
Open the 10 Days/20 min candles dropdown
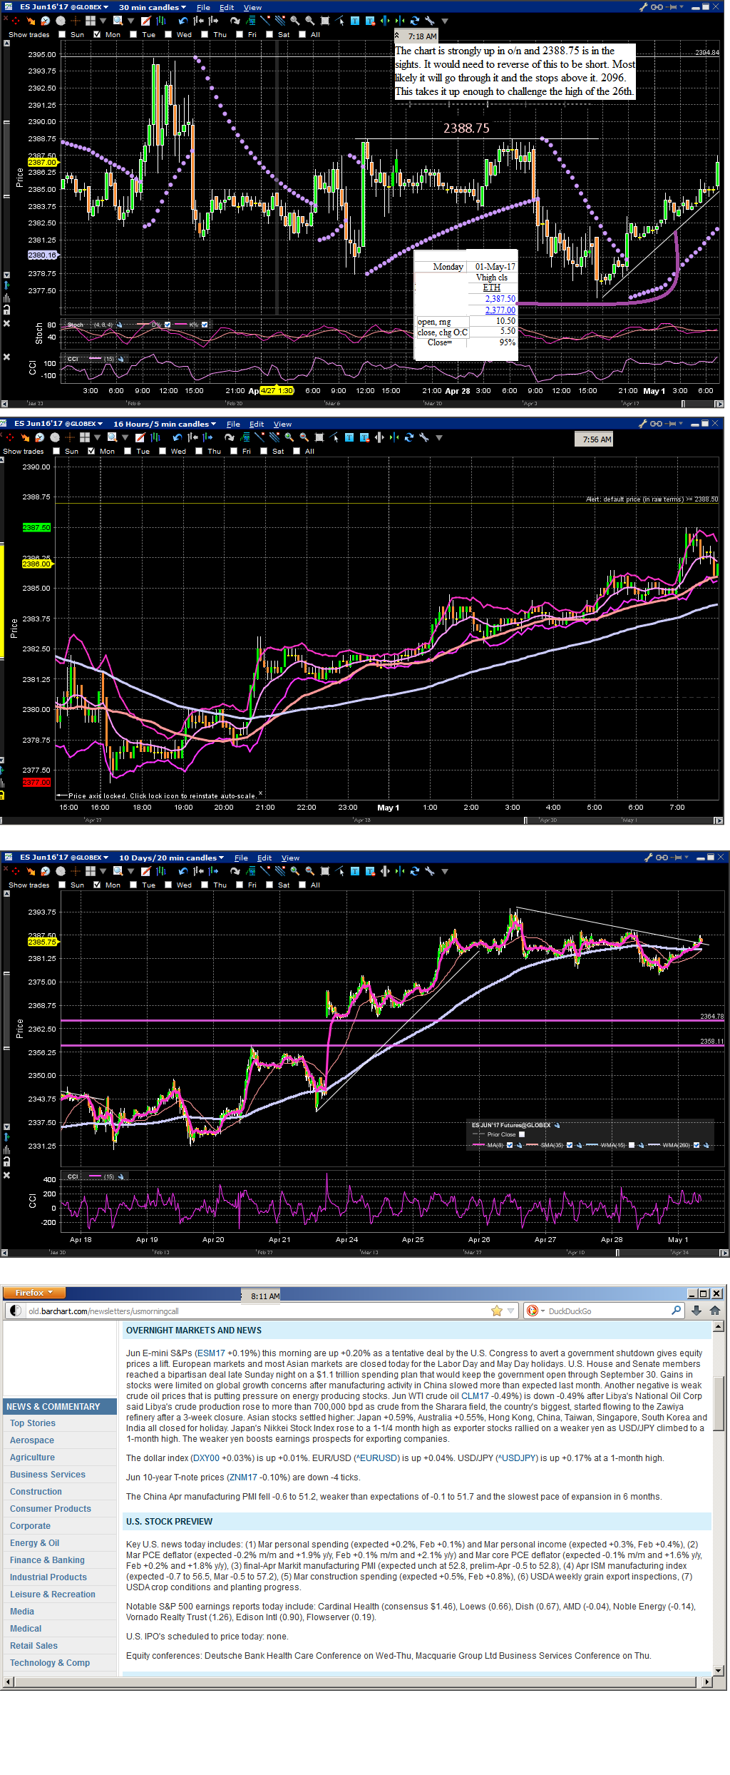pos(171,858)
